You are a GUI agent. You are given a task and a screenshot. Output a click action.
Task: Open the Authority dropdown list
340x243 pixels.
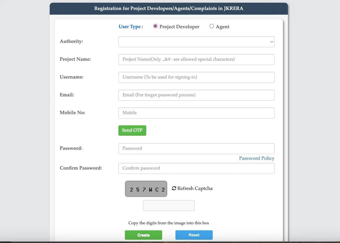(x=196, y=42)
